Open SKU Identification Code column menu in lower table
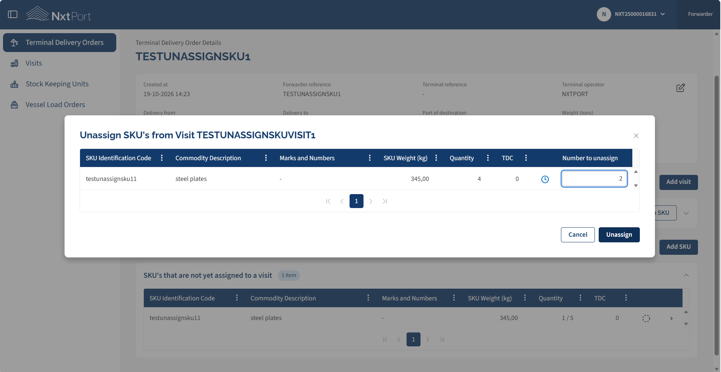 pyautogui.click(x=237, y=298)
